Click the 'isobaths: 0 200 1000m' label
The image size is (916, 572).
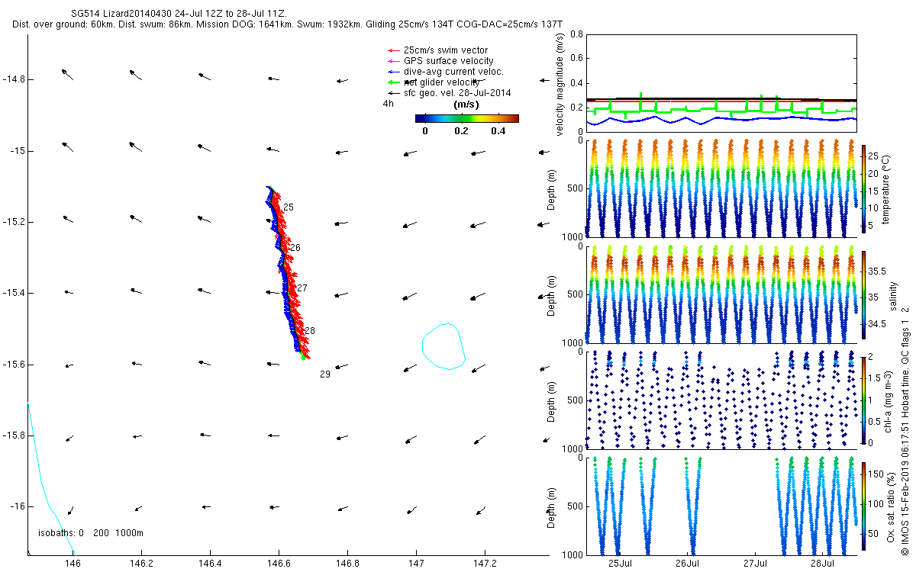tap(91, 533)
